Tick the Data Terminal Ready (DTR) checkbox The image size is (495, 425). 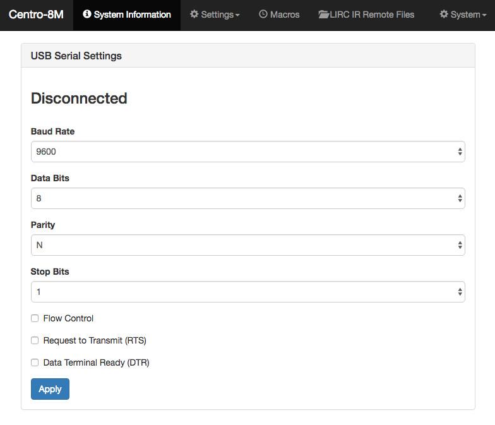tap(35, 362)
